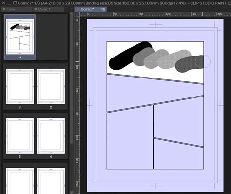Close the Twins tab with its x icon
Viewport: 231px width, 194px height.
4,9
